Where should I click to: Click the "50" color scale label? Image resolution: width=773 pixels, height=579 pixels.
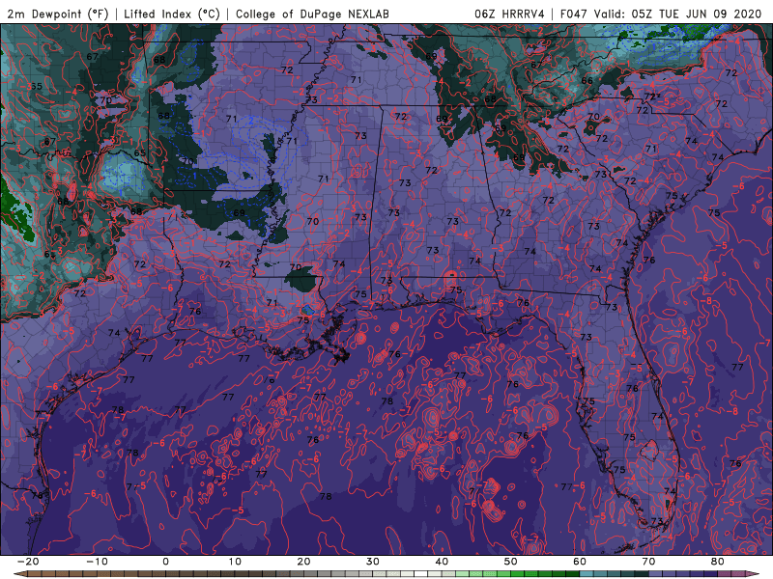pyautogui.click(x=511, y=562)
